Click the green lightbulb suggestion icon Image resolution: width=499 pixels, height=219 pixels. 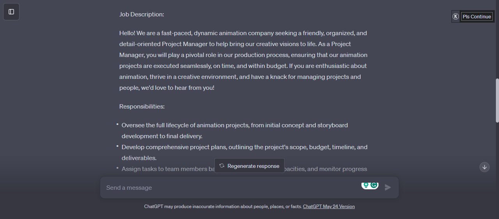pos(366,185)
